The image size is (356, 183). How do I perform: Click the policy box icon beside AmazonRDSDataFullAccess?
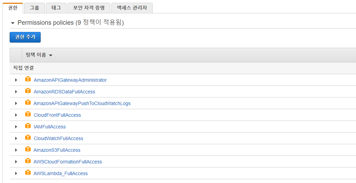point(28,91)
